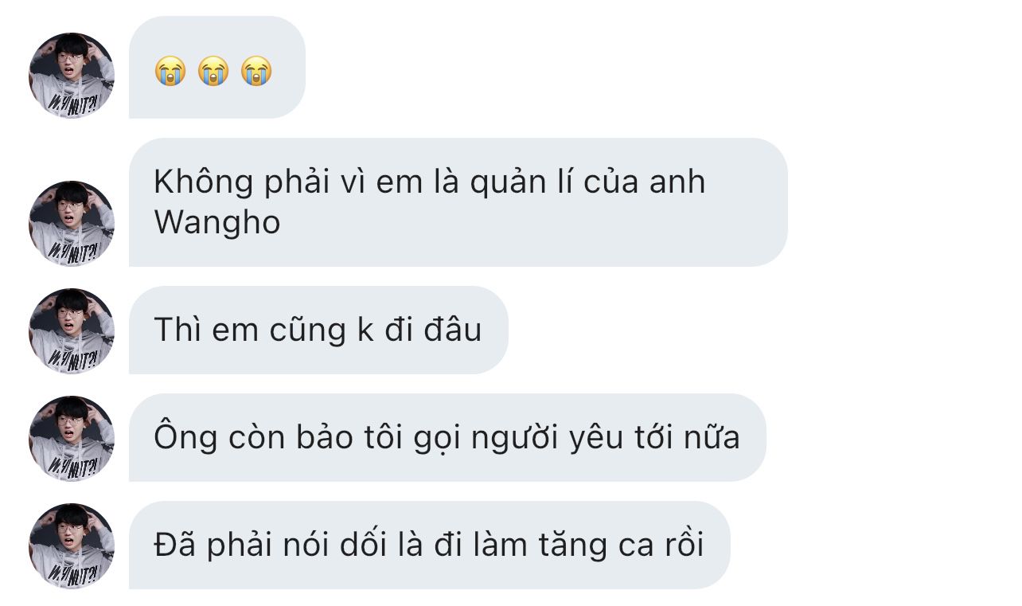The image size is (1022, 606).
Task: Click the middle crying emoji
Action: pos(213,71)
